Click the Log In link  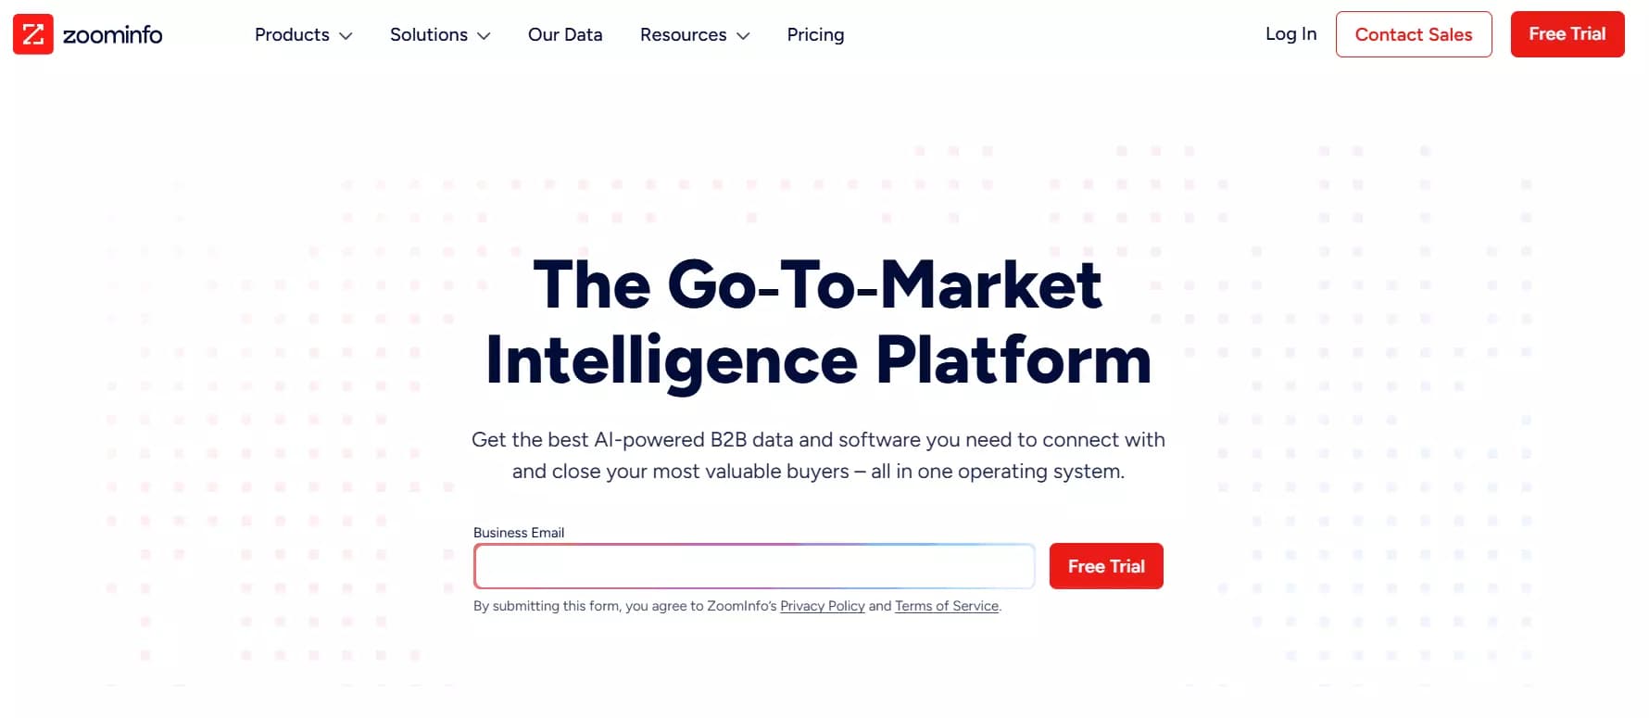[x=1290, y=33]
